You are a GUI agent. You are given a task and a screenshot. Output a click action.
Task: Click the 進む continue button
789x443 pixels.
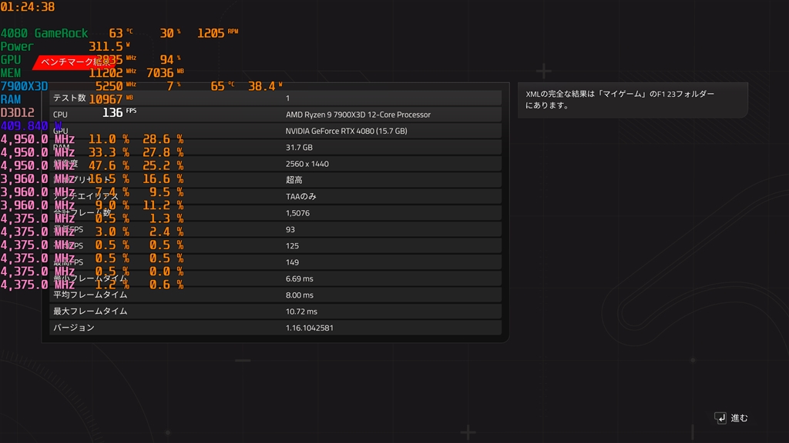pyautogui.click(x=731, y=418)
